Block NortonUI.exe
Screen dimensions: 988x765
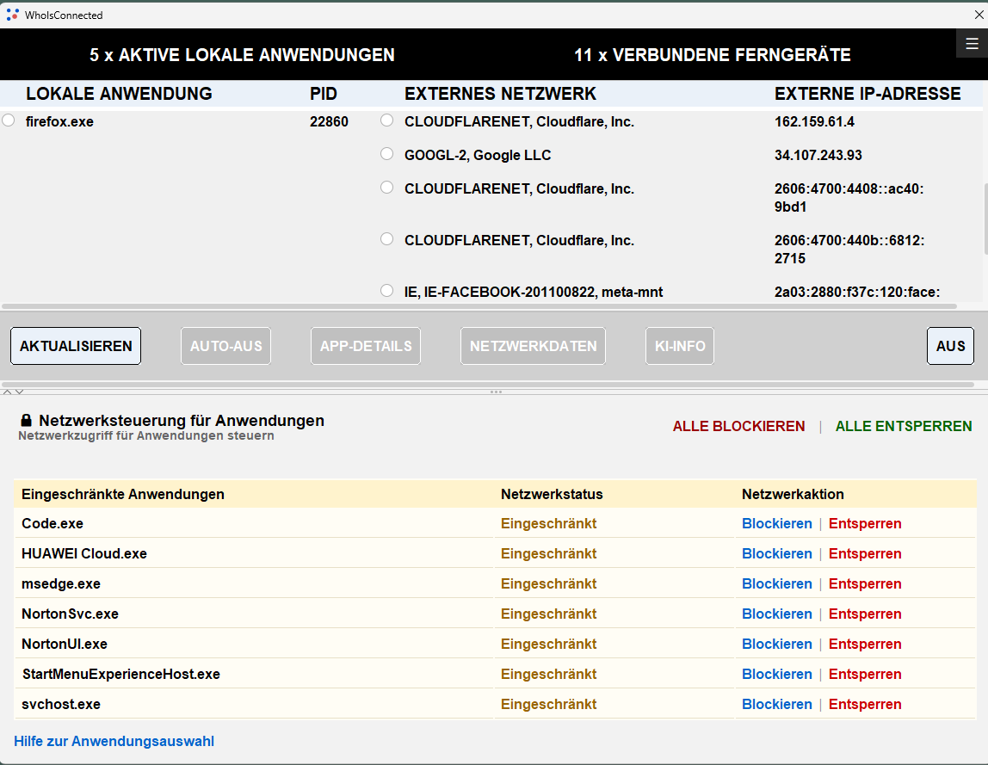click(x=777, y=644)
